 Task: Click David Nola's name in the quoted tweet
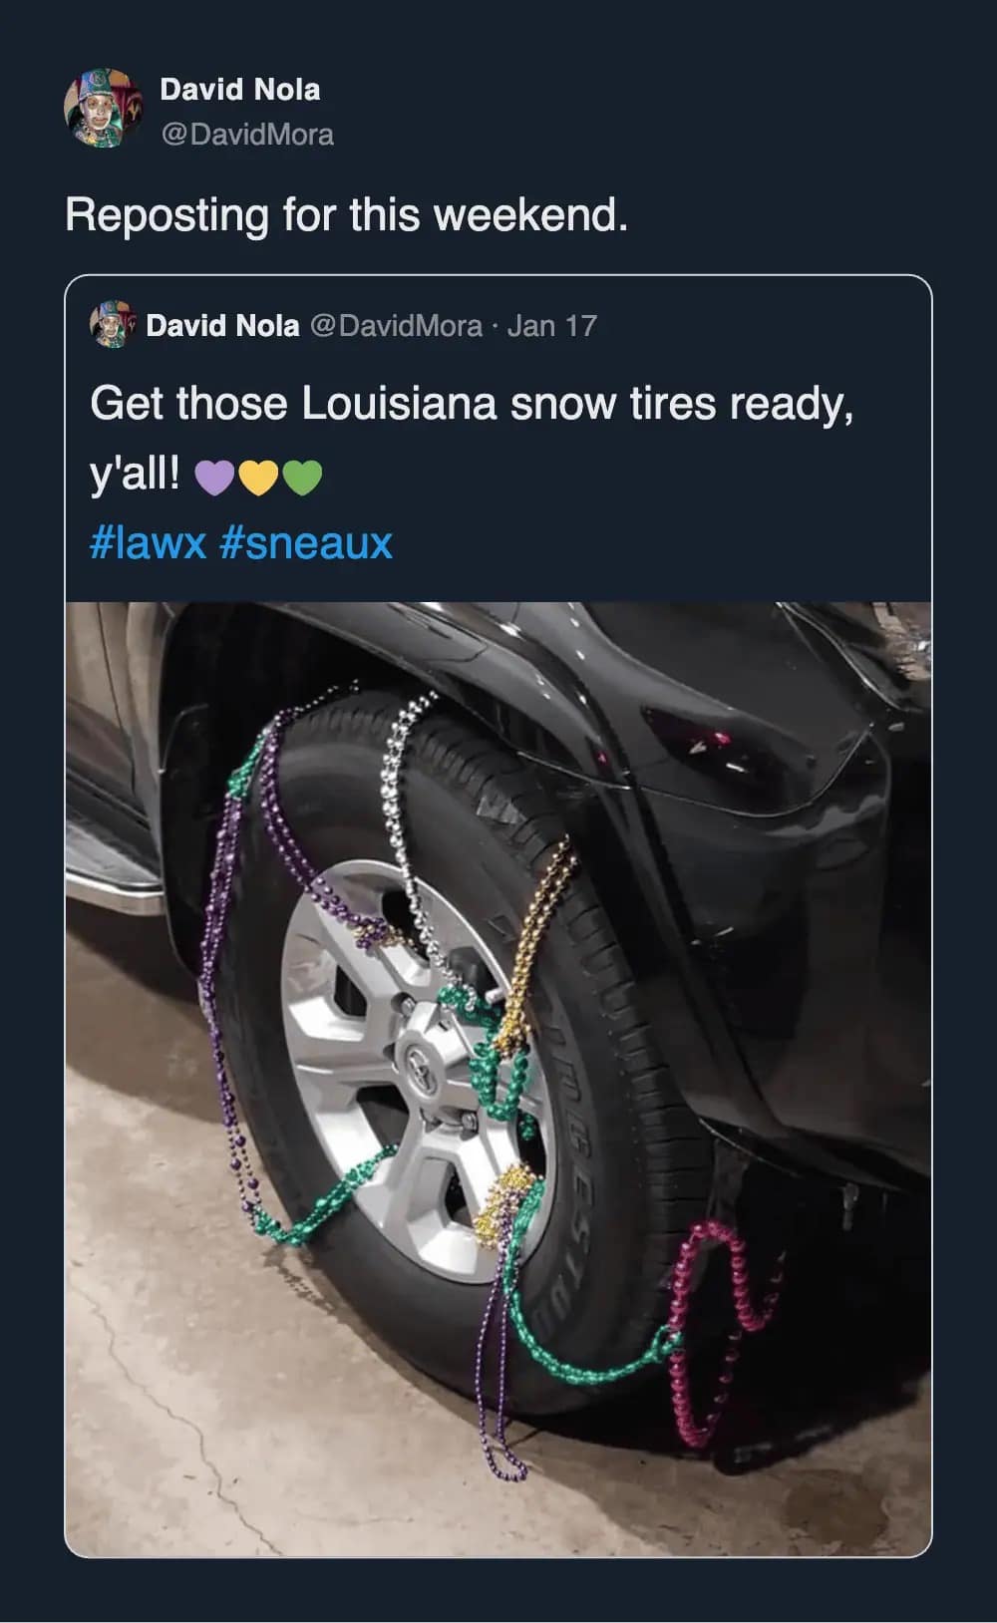(x=222, y=325)
